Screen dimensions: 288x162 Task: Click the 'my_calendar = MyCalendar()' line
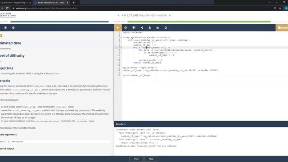coord(139,67)
